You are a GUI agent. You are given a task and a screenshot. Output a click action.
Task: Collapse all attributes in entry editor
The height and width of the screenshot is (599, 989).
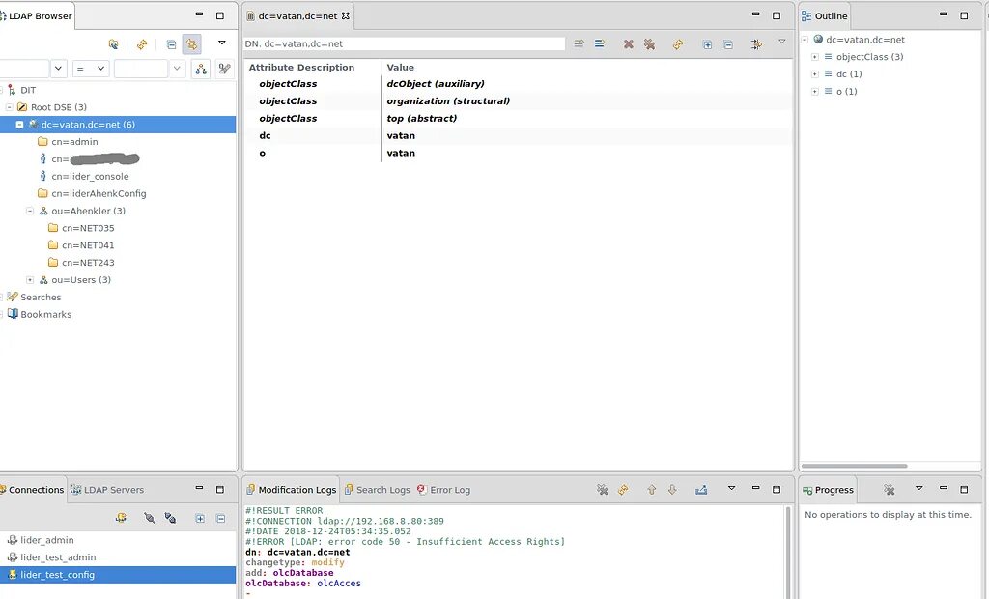[x=728, y=44]
